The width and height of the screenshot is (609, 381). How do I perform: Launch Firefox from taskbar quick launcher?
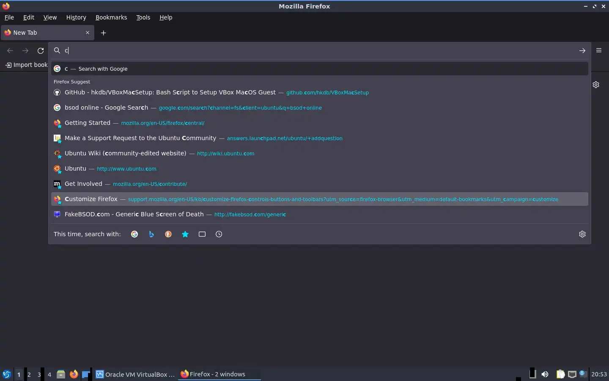pos(74,374)
